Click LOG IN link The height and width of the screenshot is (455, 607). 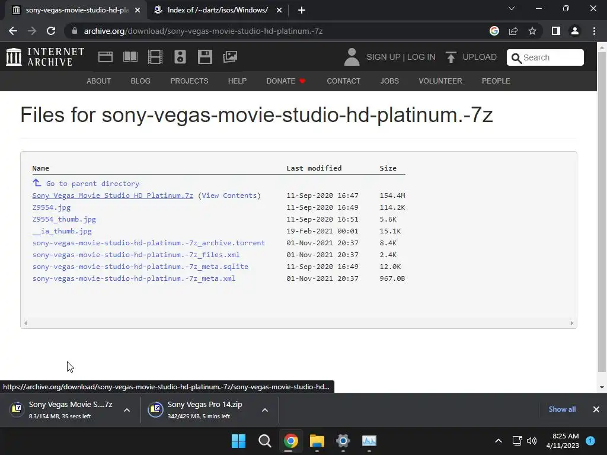click(x=421, y=57)
